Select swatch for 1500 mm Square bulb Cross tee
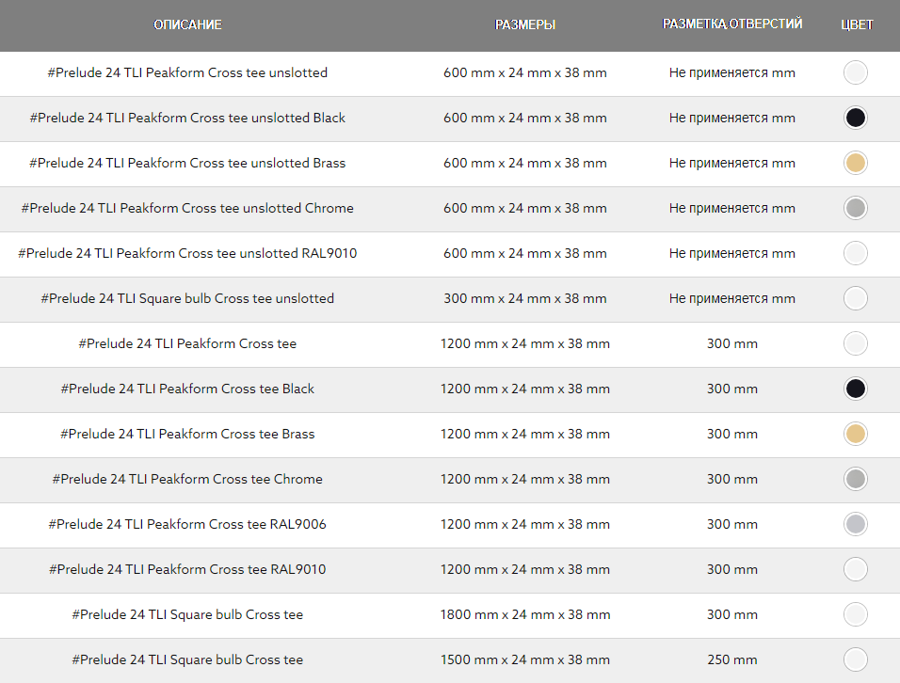Viewport: 900px width, 683px height. point(855,659)
